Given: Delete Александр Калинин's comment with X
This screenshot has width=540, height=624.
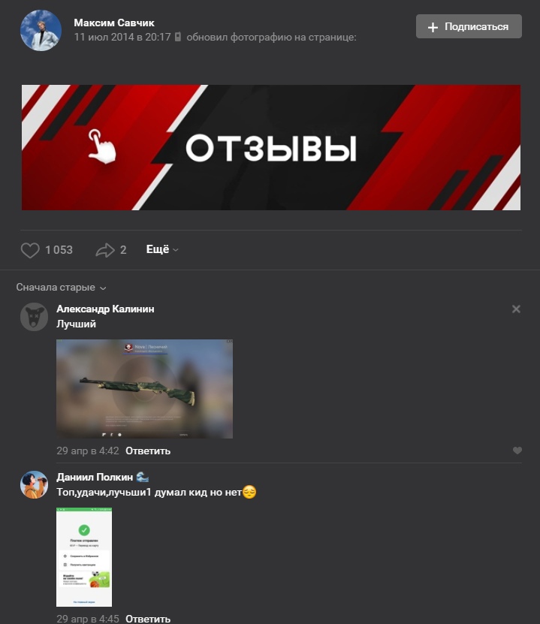Looking at the screenshot, I should coord(516,309).
